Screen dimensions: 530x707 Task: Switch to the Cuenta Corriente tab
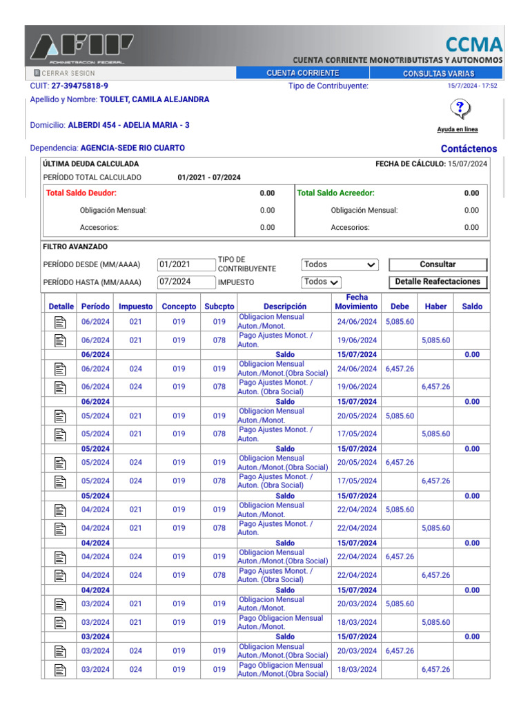coord(303,73)
